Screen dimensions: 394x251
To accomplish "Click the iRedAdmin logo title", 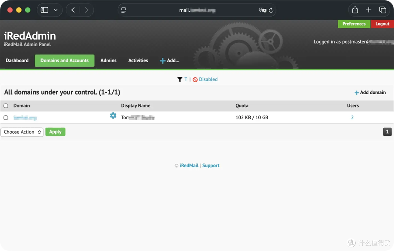I will [x=30, y=36].
